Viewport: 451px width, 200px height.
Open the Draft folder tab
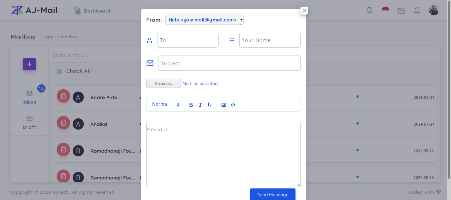click(x=29, y=122)
